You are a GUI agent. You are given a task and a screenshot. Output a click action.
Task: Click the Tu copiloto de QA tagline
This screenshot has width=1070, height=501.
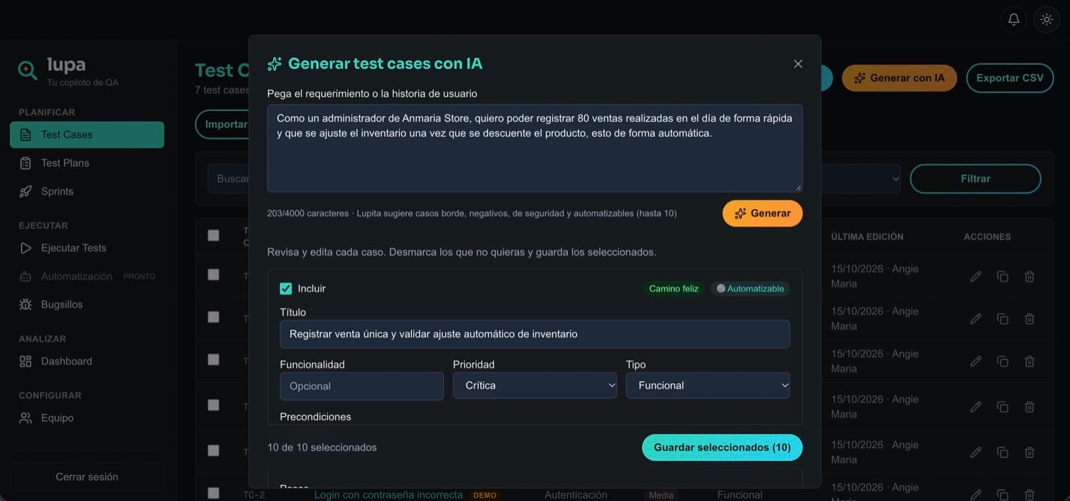(82, 83)
